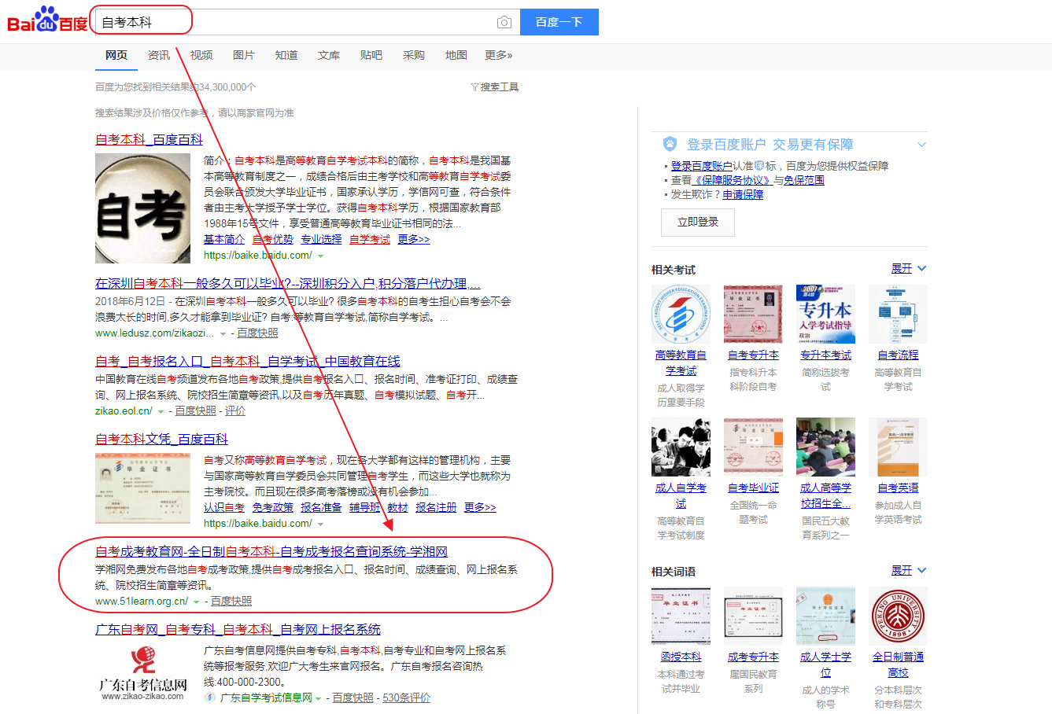
Task: Open the 530条评价 reviews link
Action: point(406,697)
